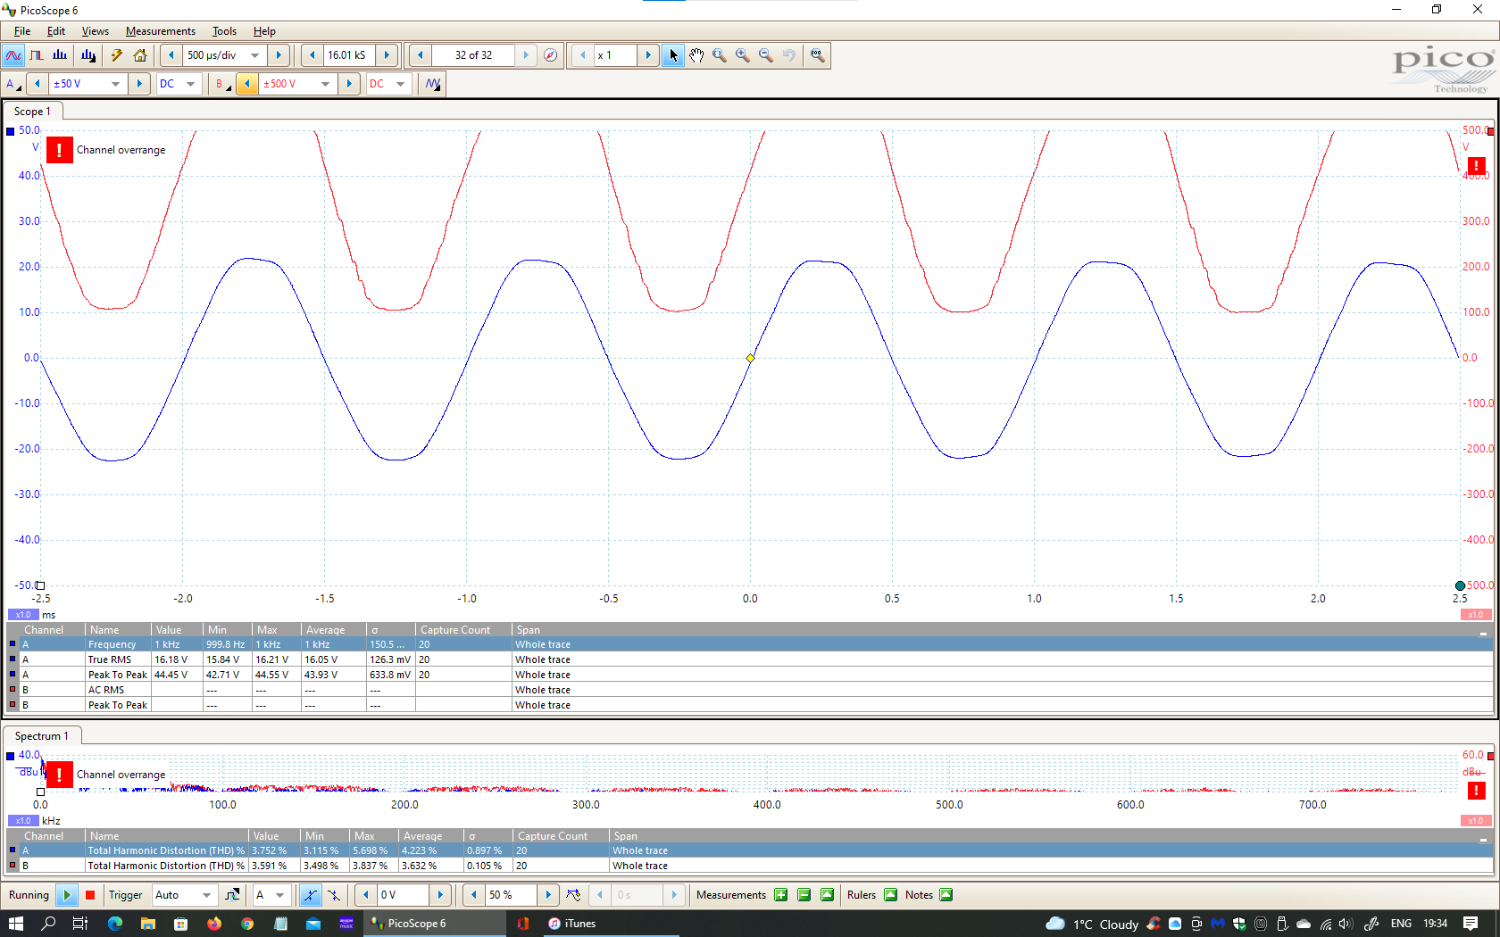Open the channel B ±500 V range dropdown
The height and width of the screenshot is (937, 1500).
[x=326, y=84]
